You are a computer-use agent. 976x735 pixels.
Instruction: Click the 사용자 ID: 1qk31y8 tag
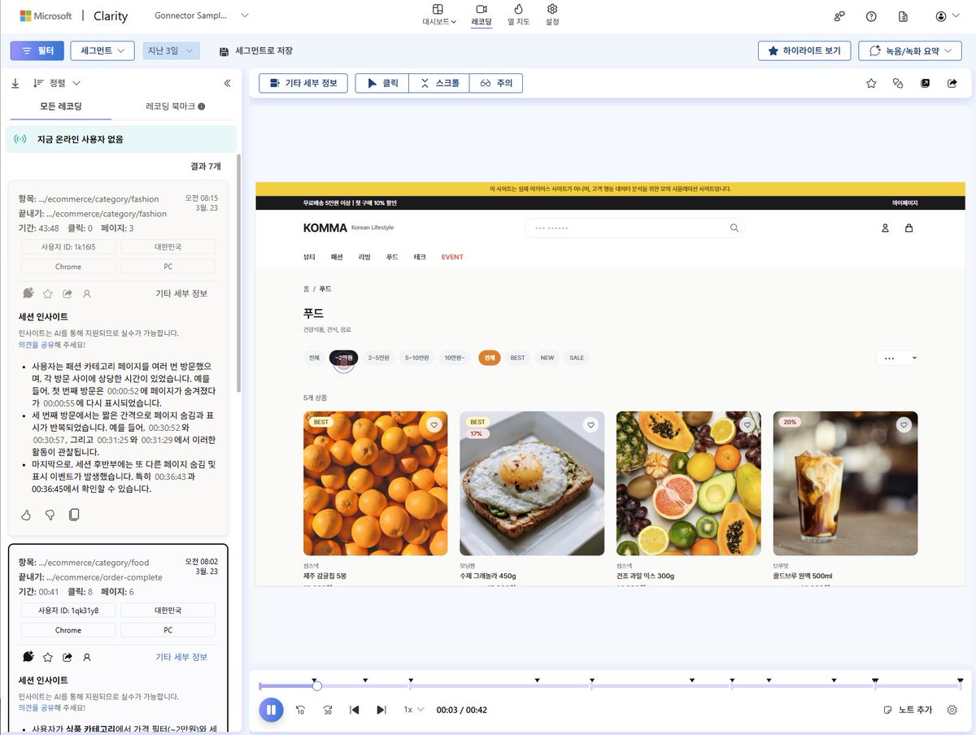pos(68,610)
